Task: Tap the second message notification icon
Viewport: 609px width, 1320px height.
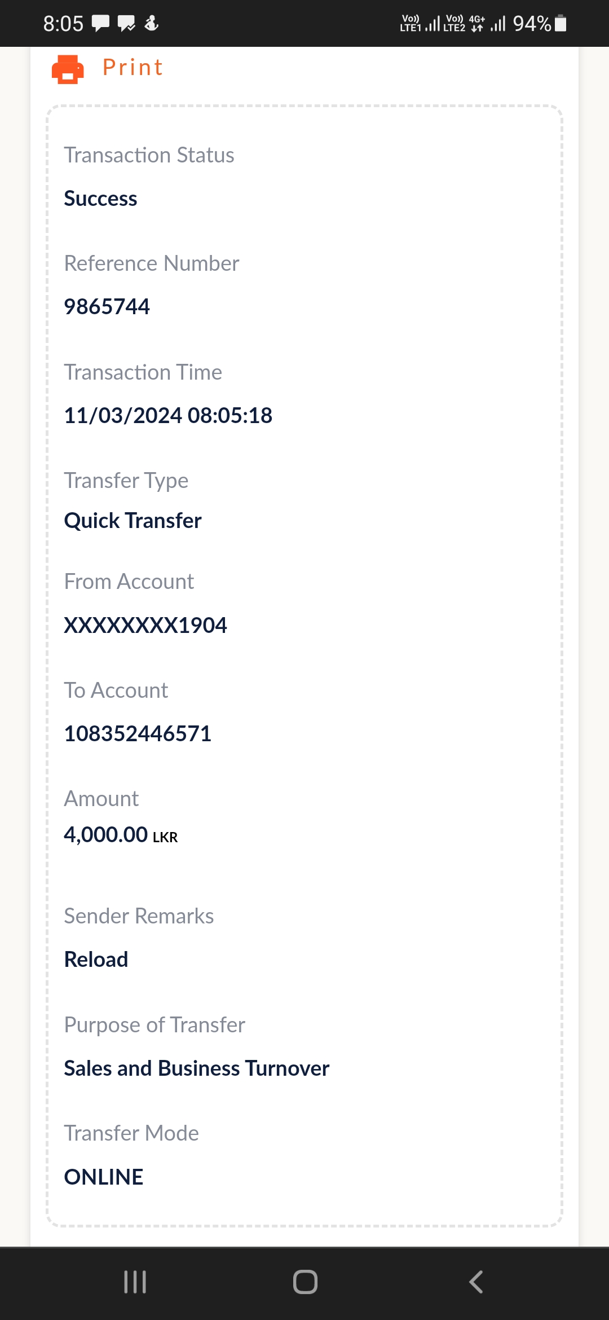Action: (126, 24)
